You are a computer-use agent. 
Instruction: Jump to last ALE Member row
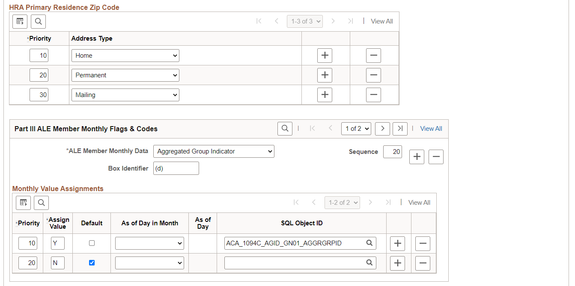[x=400, y=129]
